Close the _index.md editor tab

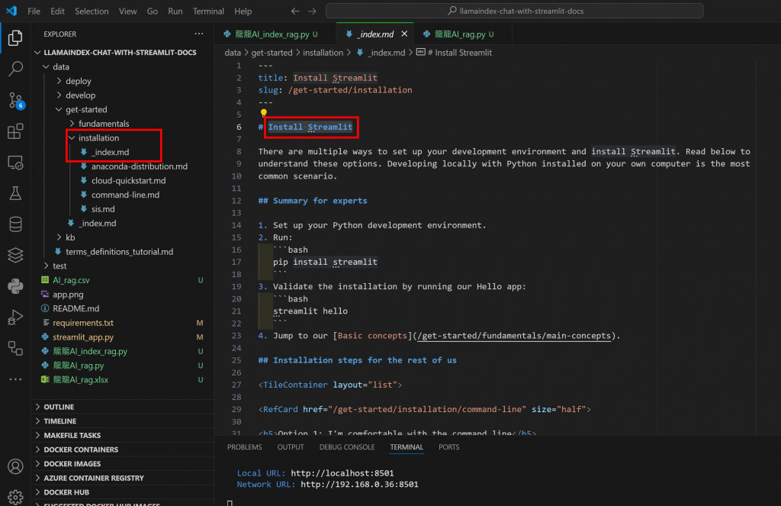[x=404, y=34]
